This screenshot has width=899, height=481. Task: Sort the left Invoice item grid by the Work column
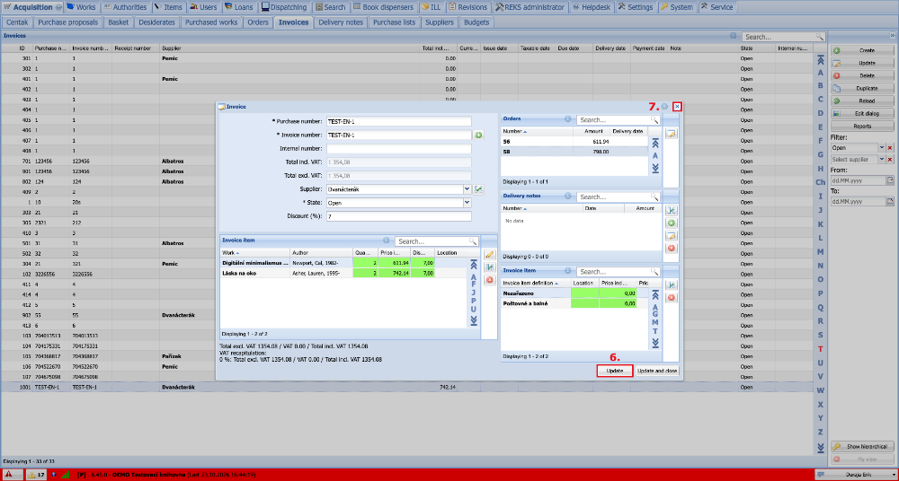255,252
